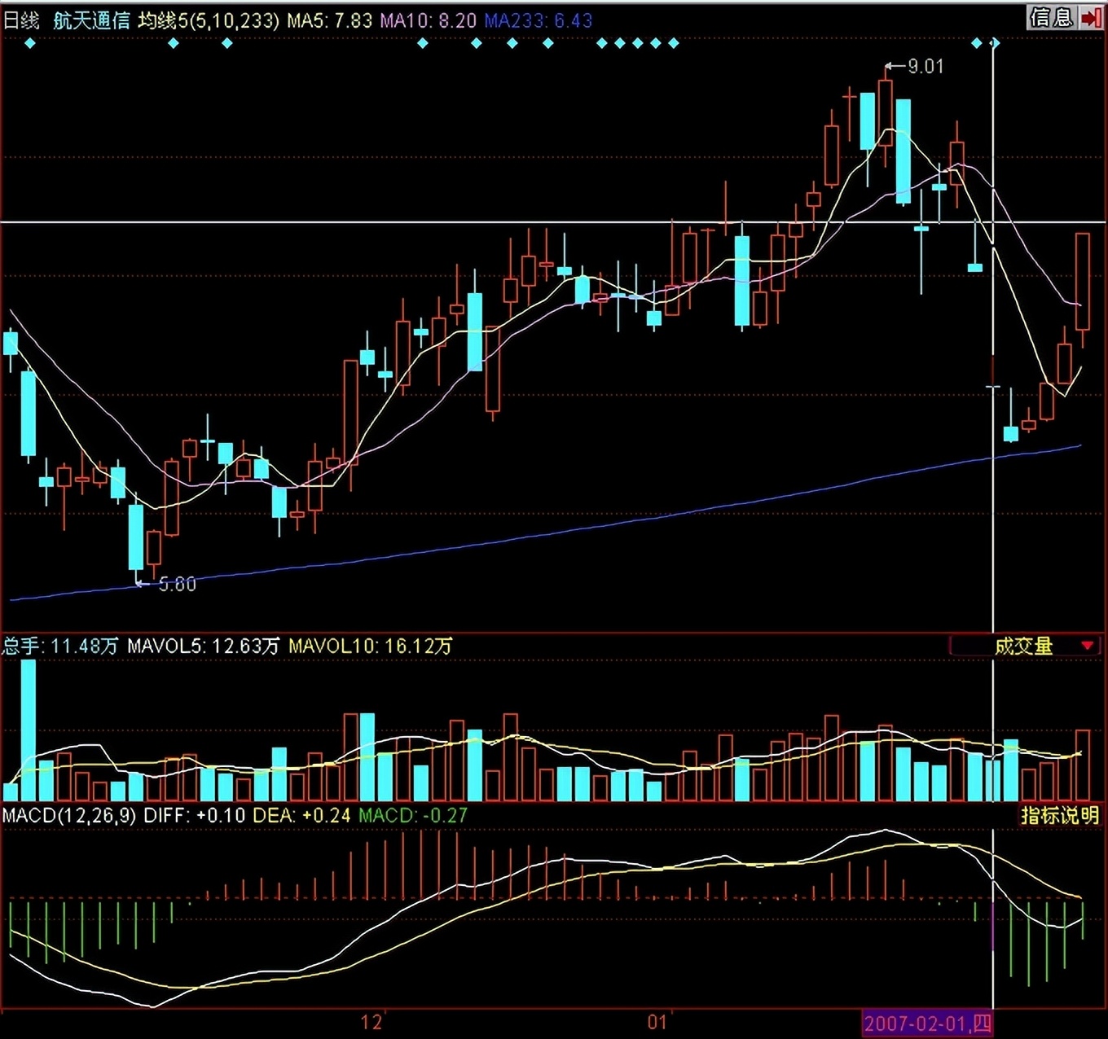
Task: Click the MAVOL10: 16.12万 value
Action: click(370, 646)
